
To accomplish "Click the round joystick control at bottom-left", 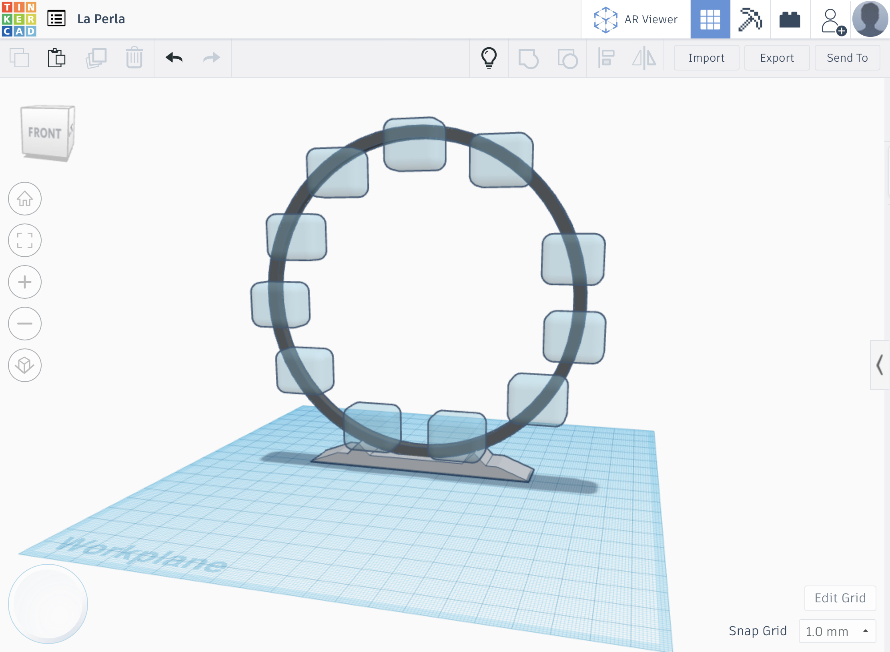I will click(48, 604).
